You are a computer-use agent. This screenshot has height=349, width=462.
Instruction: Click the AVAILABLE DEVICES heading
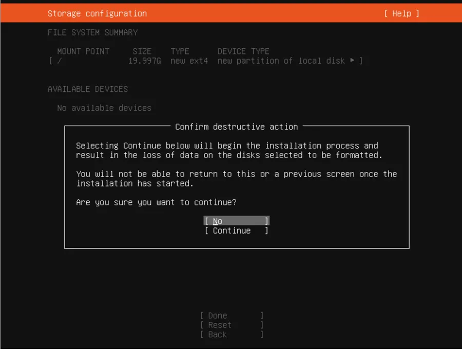point(88,89)
